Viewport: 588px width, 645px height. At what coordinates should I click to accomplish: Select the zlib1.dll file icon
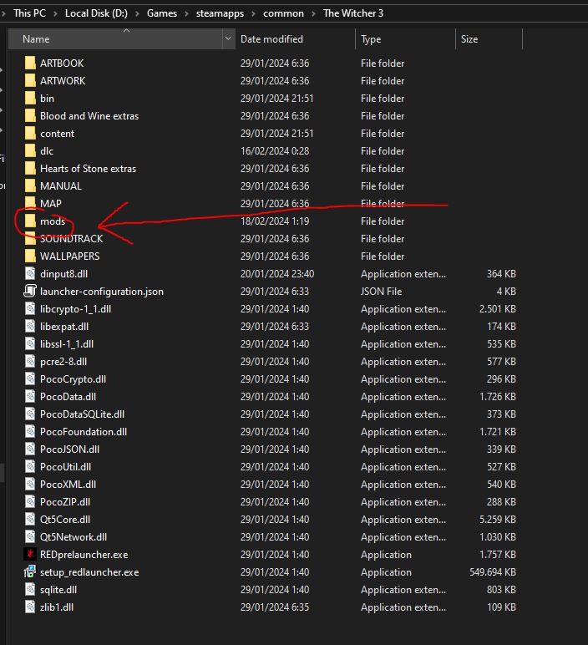(30, 607)
